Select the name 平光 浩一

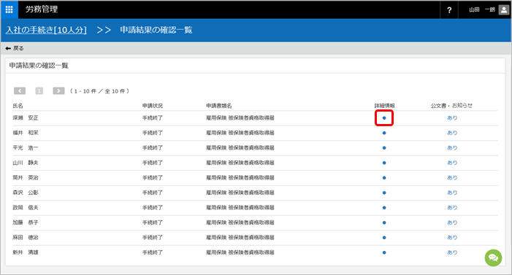coord(26,148)
